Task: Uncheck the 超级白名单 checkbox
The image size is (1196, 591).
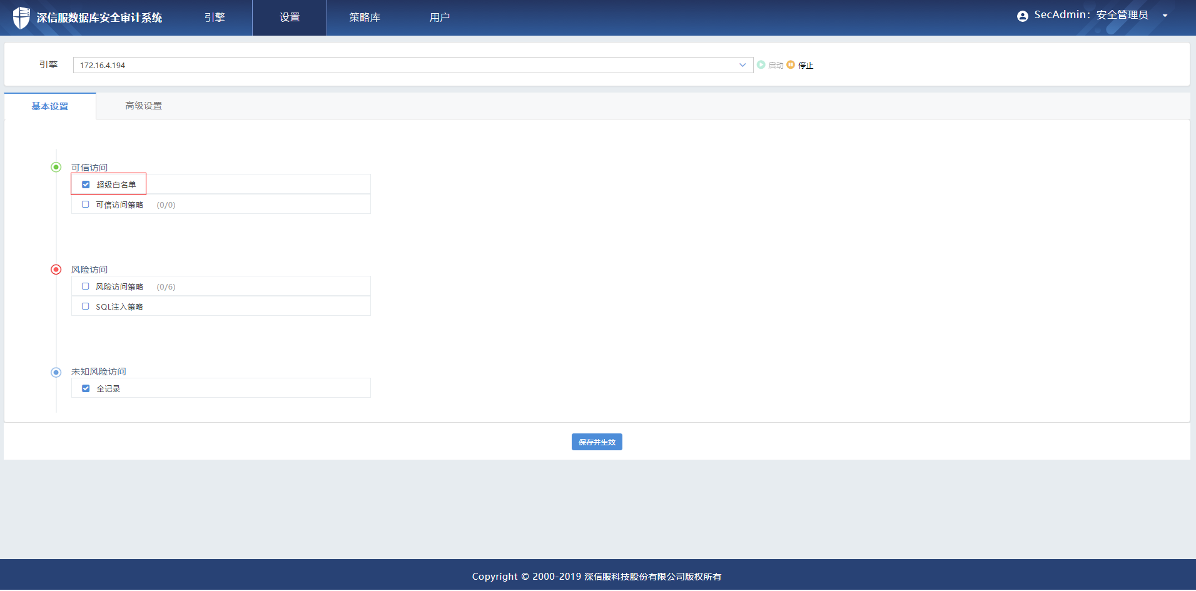Action: coord(86,184)
